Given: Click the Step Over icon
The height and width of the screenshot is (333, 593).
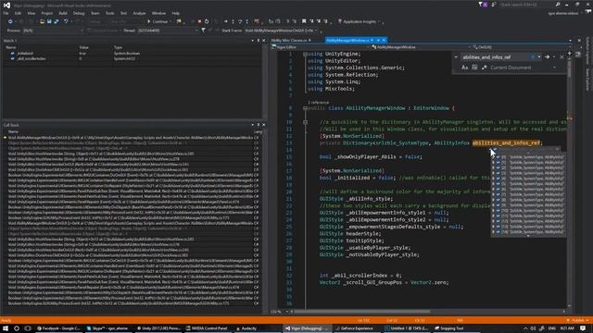Looking at the screenshot, I should tap(240, 21).
